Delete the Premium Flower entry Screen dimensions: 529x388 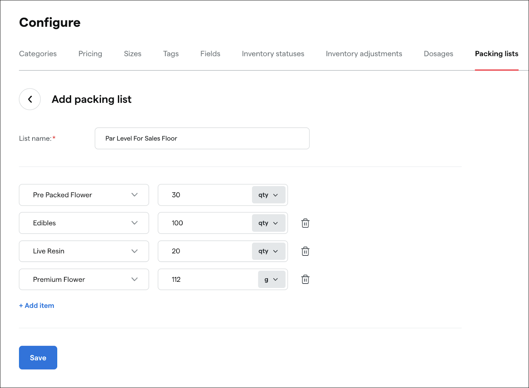pyautogui.click(x=305, y=279)
